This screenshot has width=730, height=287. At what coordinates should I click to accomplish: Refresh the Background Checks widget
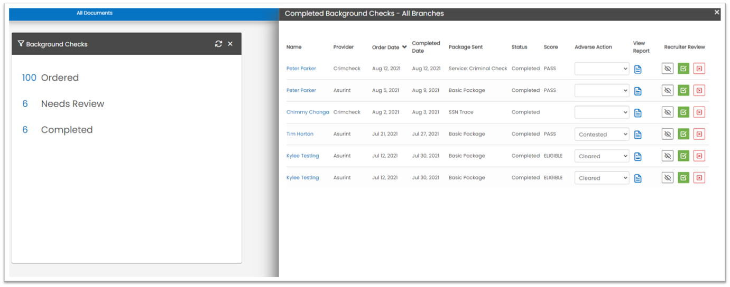(x=218, y=44)
